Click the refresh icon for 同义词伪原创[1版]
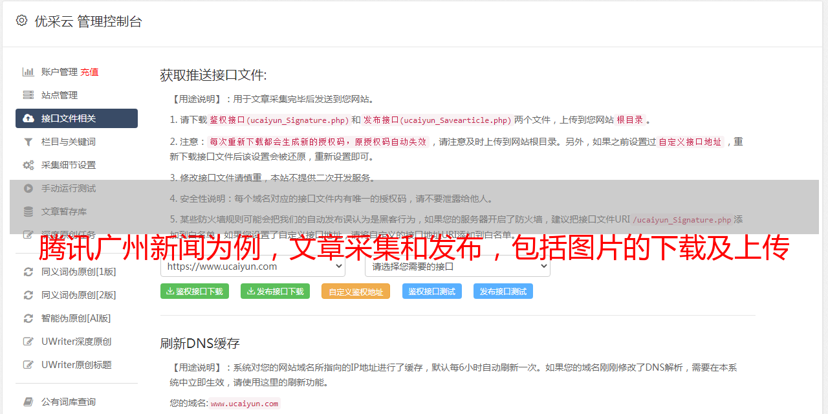828x414 pixels. pos(28,272)
